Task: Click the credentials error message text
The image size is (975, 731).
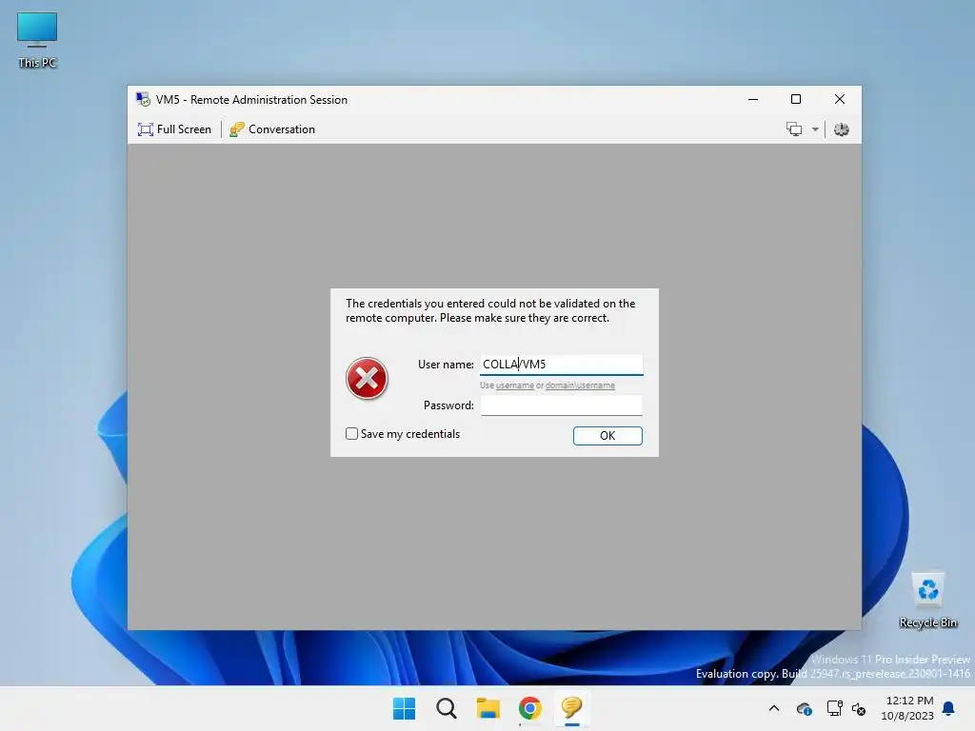Action: (x=490, y=311)
